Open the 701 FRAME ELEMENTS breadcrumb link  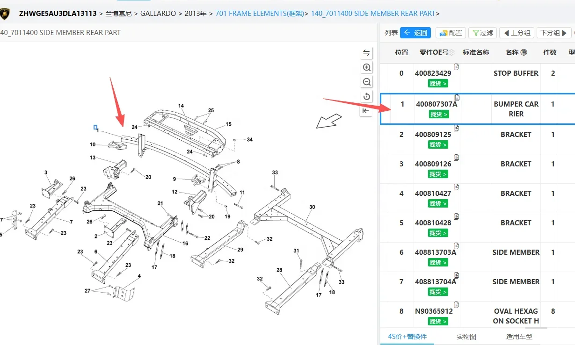coord(260,14)
